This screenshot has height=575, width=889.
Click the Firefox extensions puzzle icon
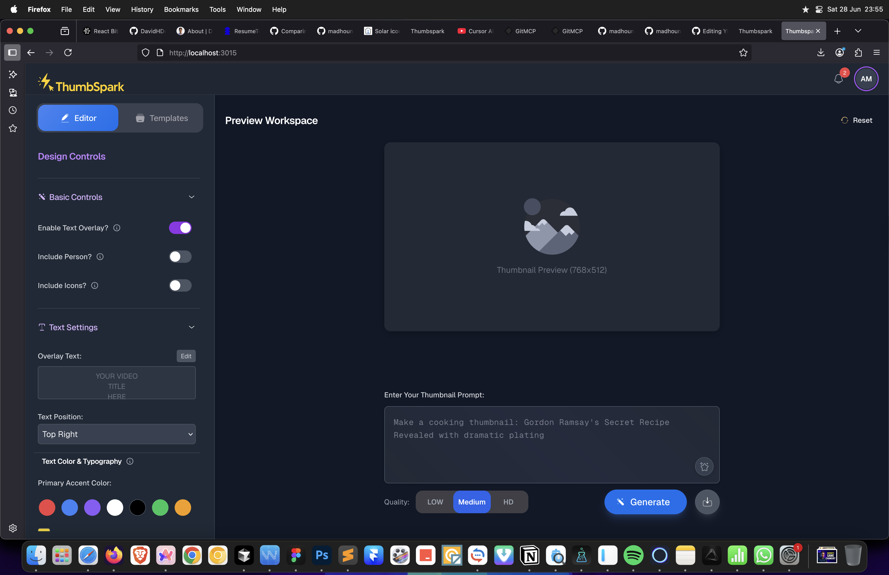[858, 53]
